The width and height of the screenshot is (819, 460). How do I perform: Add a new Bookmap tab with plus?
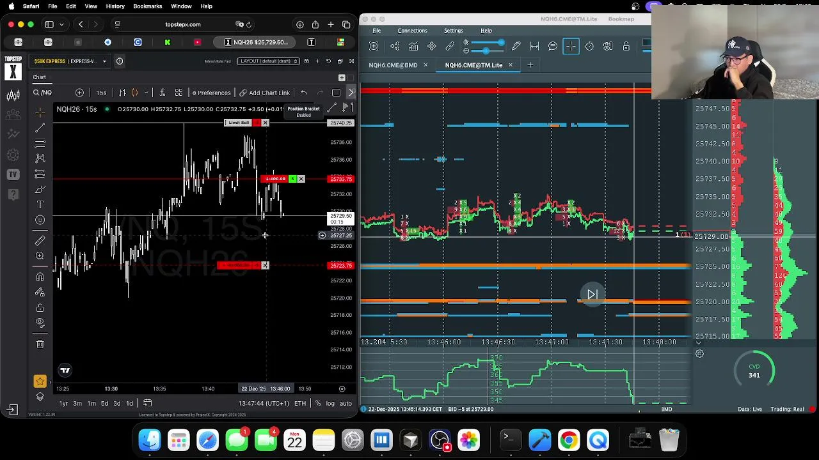click(x=530, y=65)
